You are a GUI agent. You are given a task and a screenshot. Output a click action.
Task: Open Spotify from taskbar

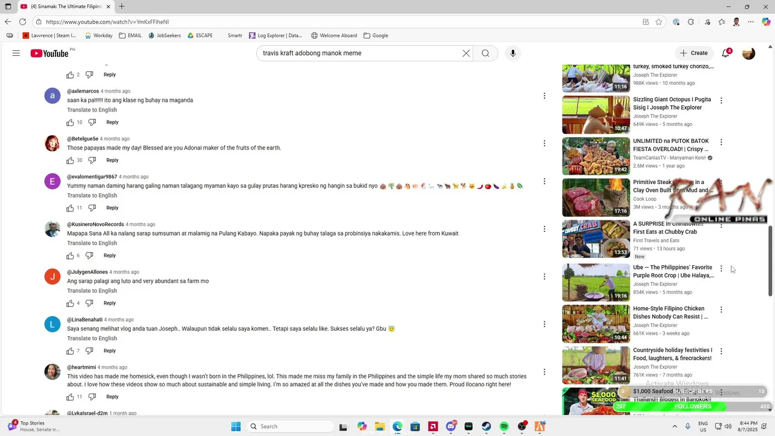click(504, 426)
